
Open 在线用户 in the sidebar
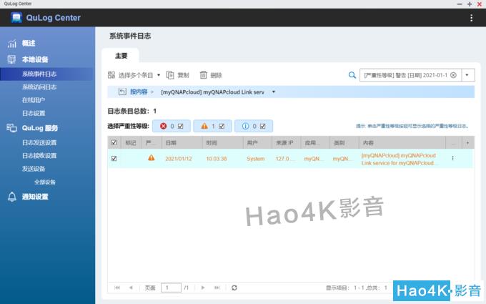pyautogui.click(x=34, y=100)
